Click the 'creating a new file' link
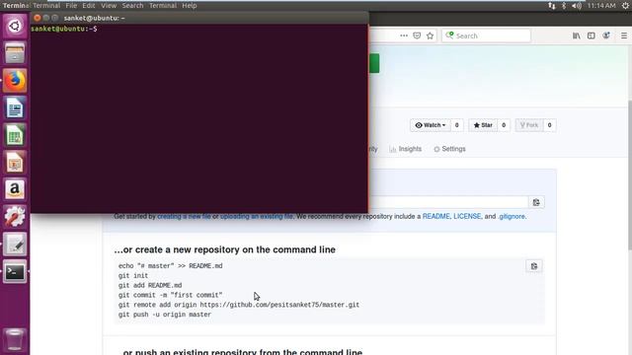This screenshot has height=355, width=632. point(184,217)
